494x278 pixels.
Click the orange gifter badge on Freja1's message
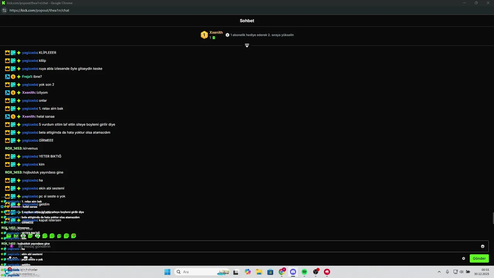[x=13, y=76]
